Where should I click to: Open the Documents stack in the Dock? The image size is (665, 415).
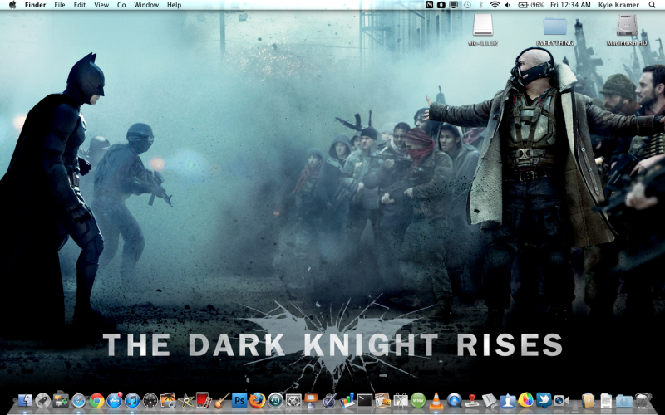(x=606, y=401)
